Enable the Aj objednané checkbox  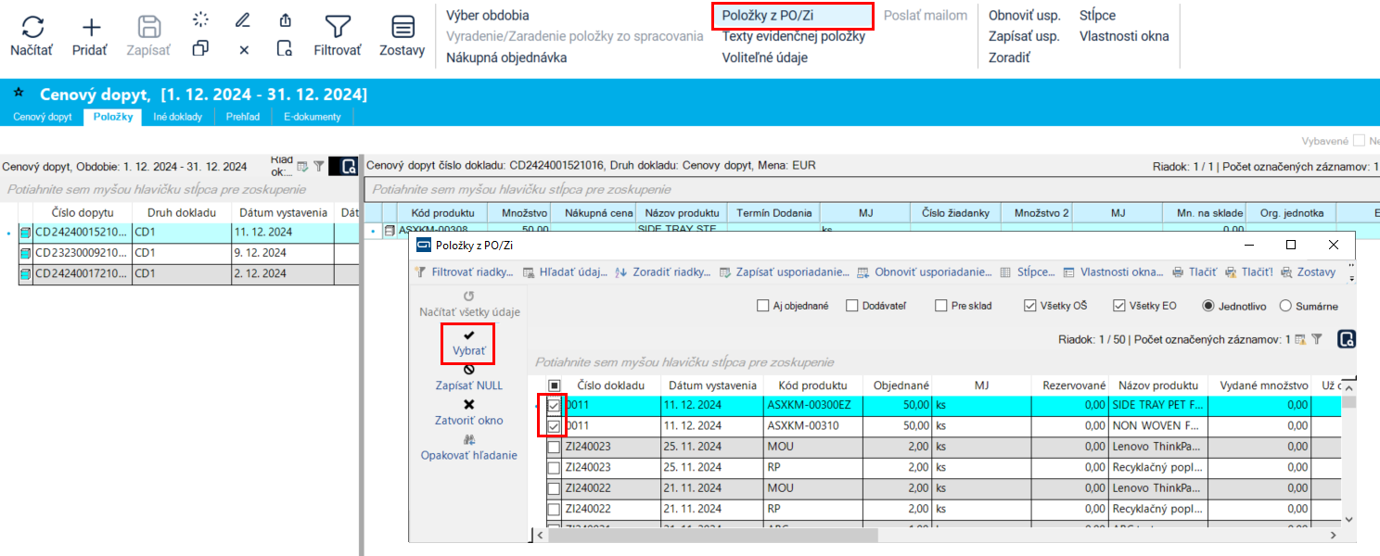coord(763,306)
